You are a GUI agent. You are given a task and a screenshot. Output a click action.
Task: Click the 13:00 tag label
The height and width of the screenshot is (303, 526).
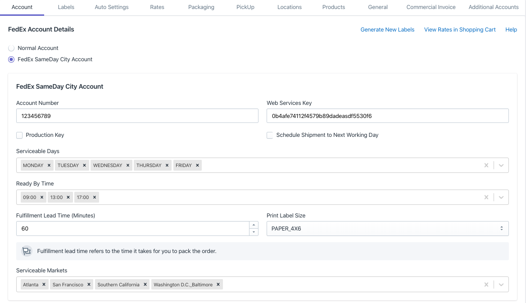point(56,197)
